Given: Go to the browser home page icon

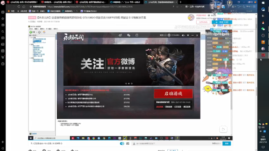Looking at the screenshot, I should pos(24,7).
